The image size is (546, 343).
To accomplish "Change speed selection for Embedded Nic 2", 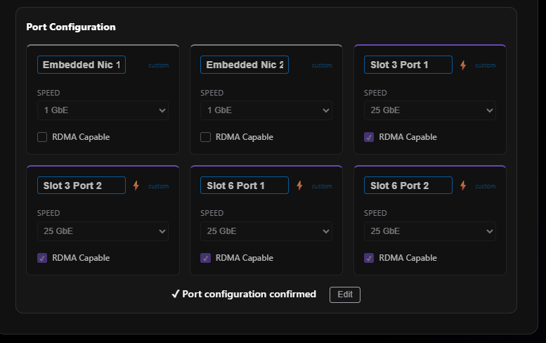I will point(266,110).
